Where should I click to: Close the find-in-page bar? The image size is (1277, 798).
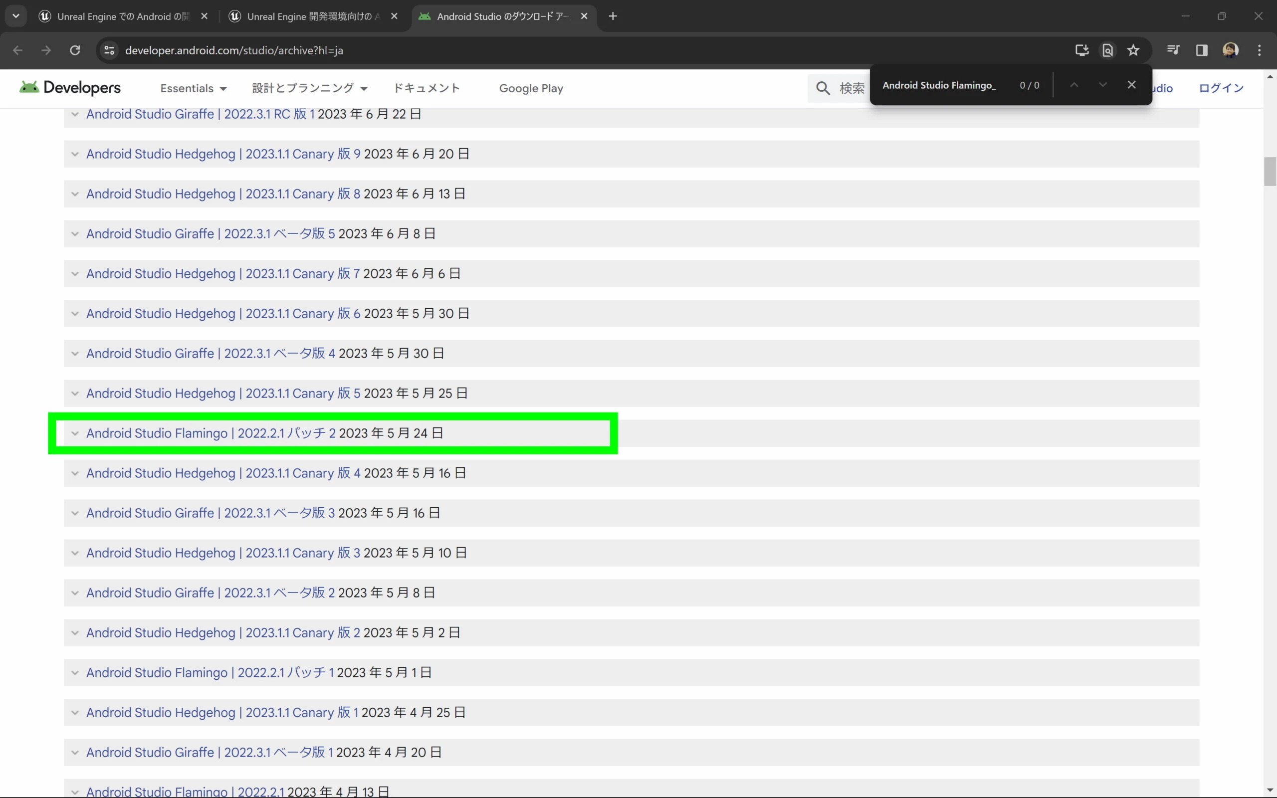click(1131, 85)
